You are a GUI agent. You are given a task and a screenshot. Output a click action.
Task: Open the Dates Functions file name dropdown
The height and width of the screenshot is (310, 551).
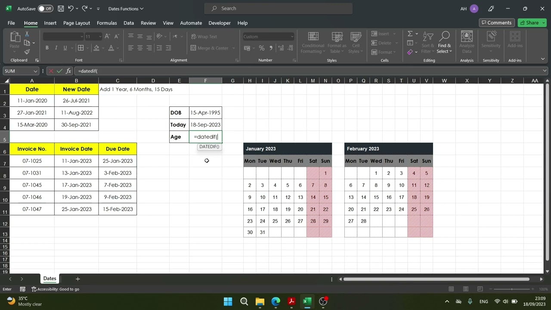coord(126,9)
